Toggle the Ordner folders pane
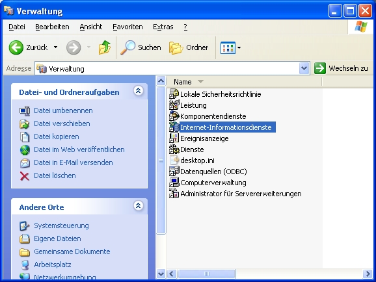376x282 pixels. [189, 47]
